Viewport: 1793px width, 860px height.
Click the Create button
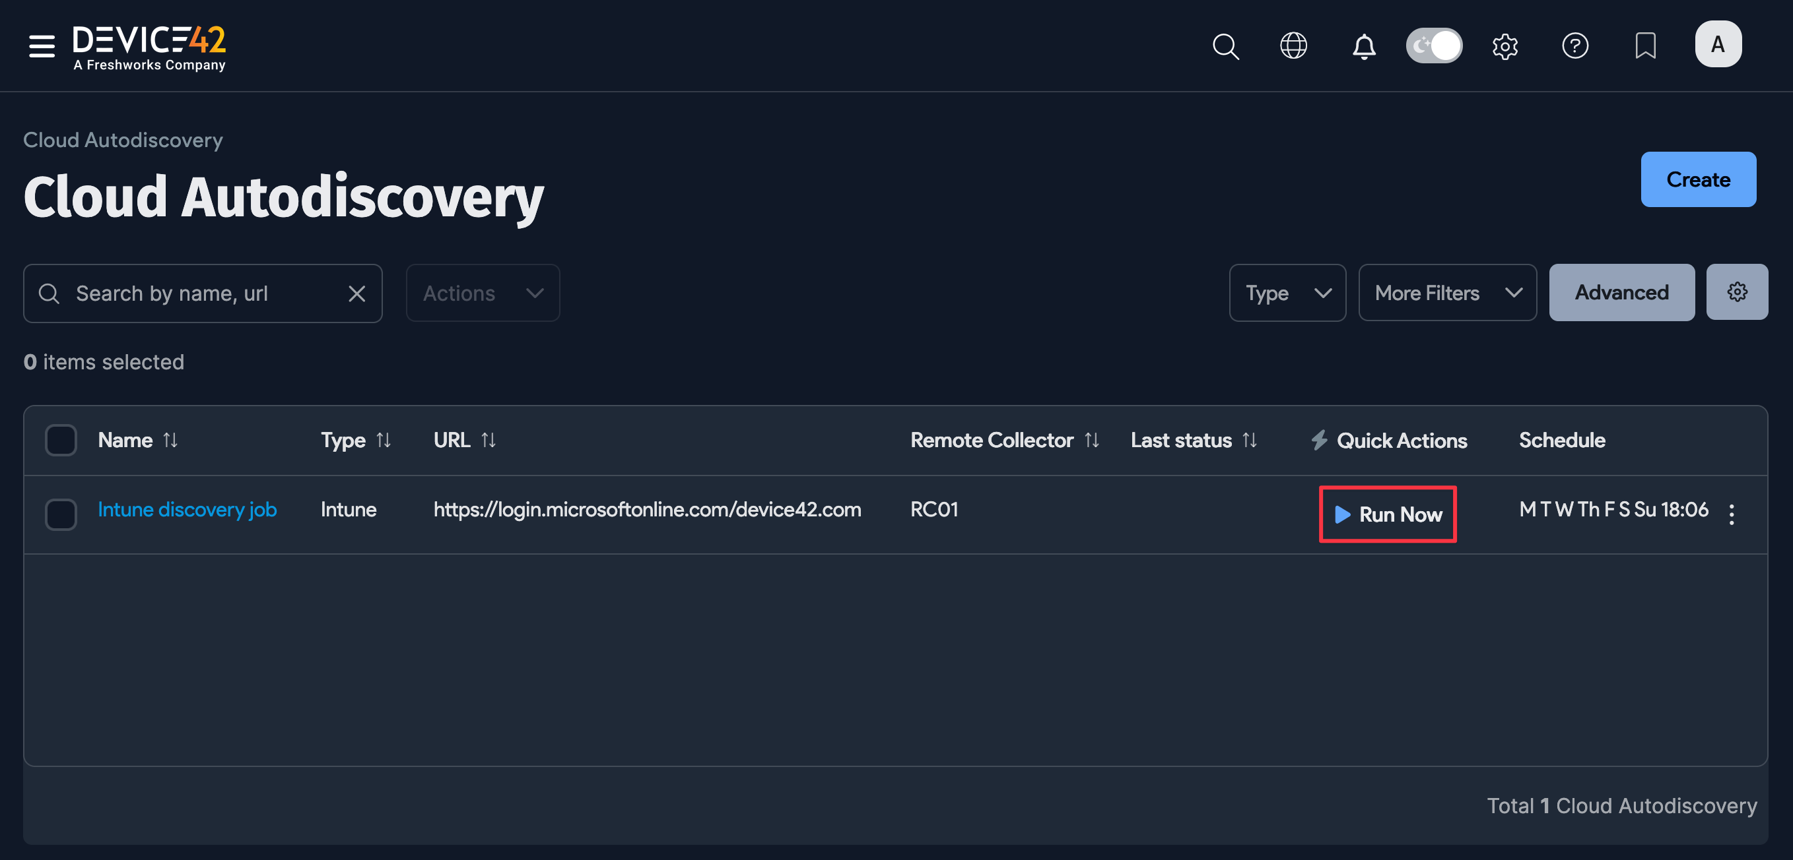point(1699,179)
